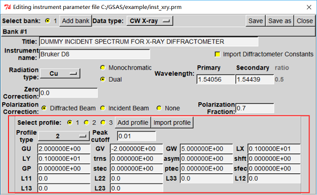Edit the LY value field
The height and width of the screenshot is (195, 317).
click(64, 159)
